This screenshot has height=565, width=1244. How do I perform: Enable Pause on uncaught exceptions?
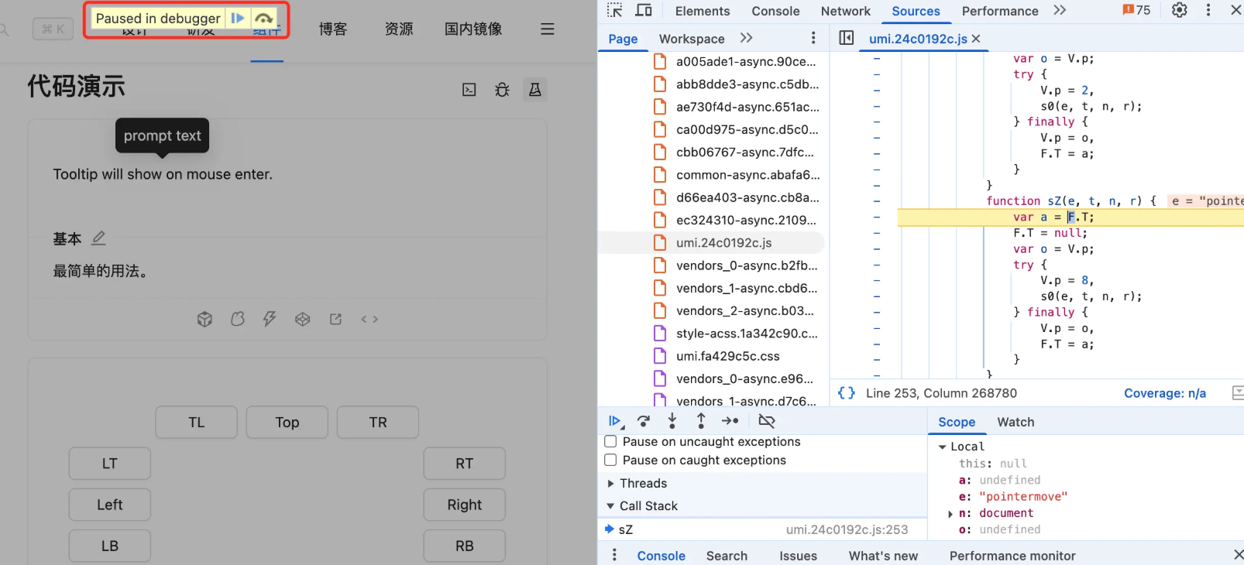pos(610,441)
